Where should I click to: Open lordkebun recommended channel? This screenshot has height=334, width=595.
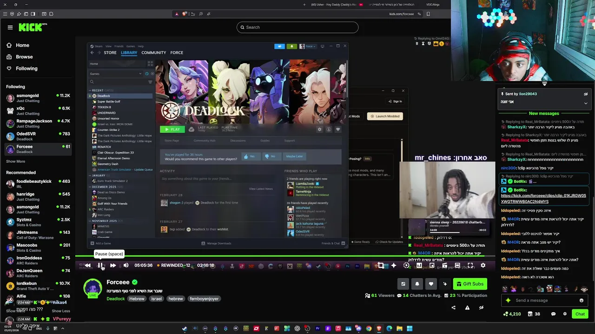point(37,286)
